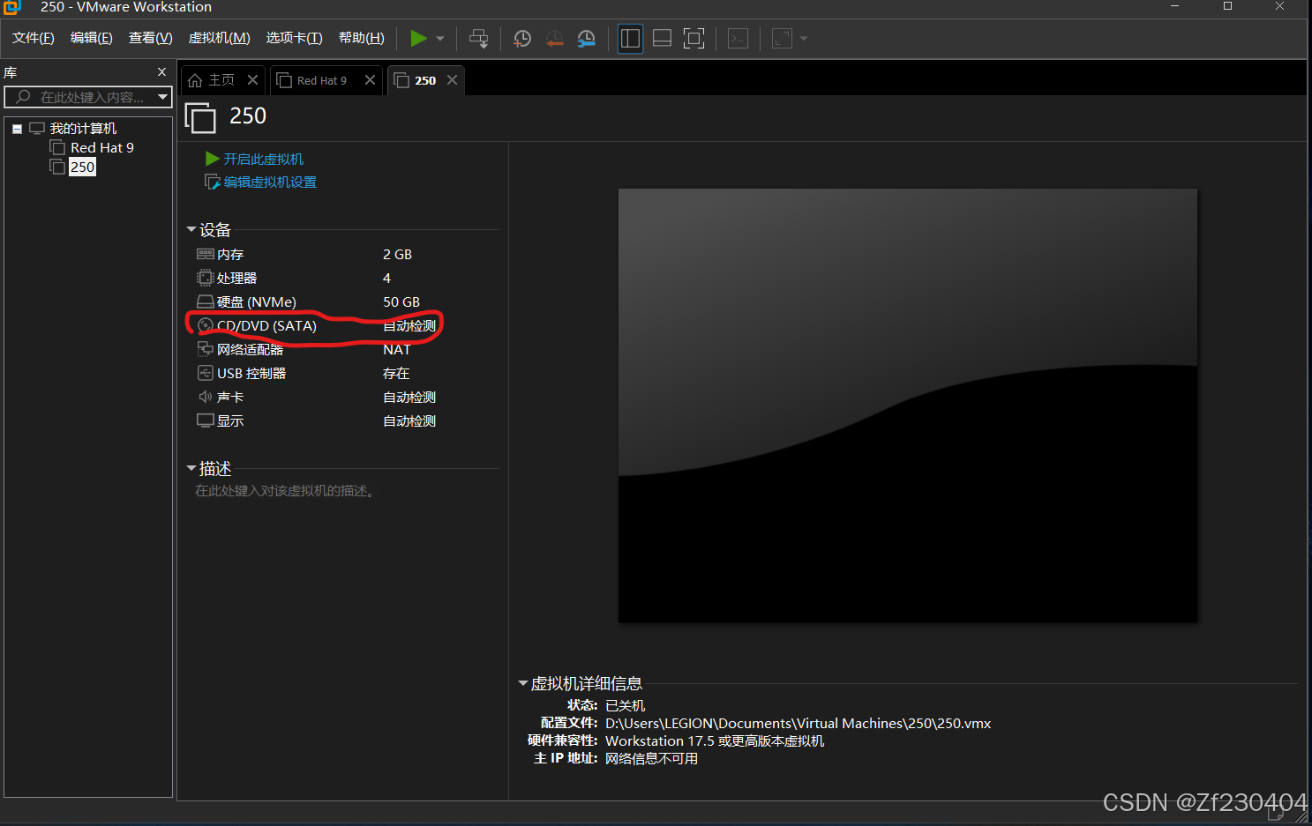Click the VMware Workstation title bar icon
The height and width of the screenshot is (826, 1312).
(11, 7)
